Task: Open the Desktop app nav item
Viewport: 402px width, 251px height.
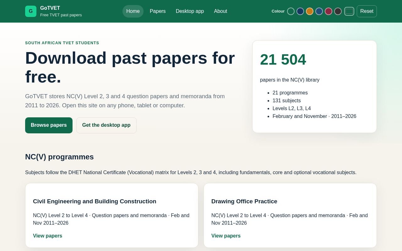Action: click(x=190, y=11)
